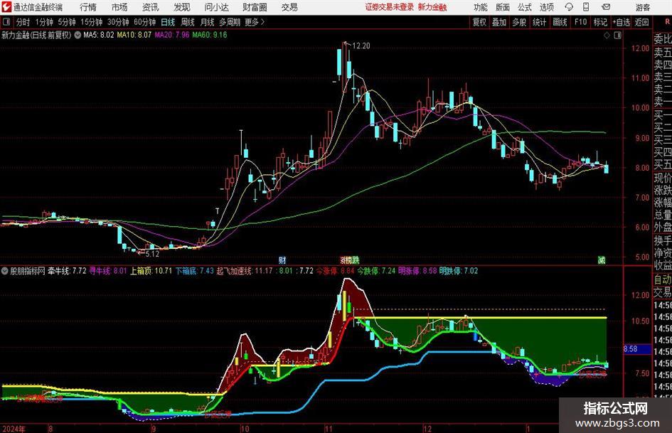
Task: Switch to 分时 chart period
Action: pyautogui.click(x=23, y=22)
